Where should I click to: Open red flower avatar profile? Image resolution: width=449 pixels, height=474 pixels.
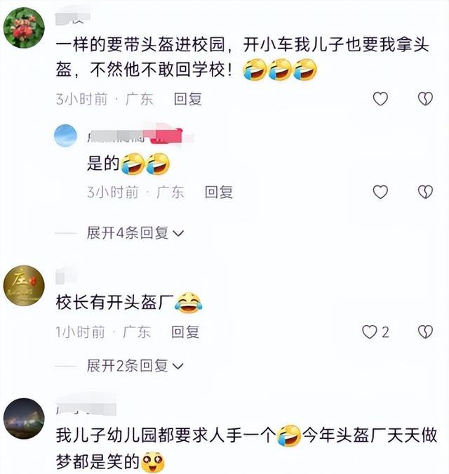point(24,28)
